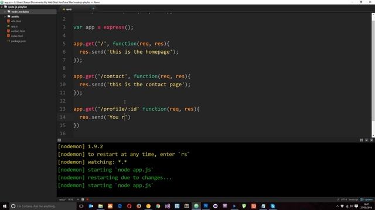
Task: Open Photoshop from the taskbar
Action: point(206,206)
